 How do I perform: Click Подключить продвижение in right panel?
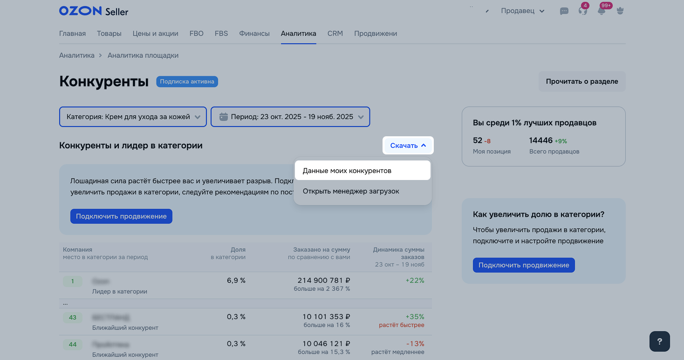[523, 265]
